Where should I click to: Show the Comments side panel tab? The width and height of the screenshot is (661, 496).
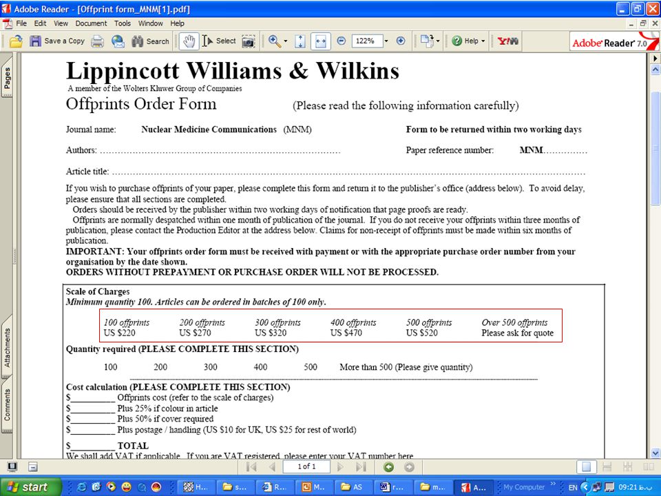coord(7,404)
